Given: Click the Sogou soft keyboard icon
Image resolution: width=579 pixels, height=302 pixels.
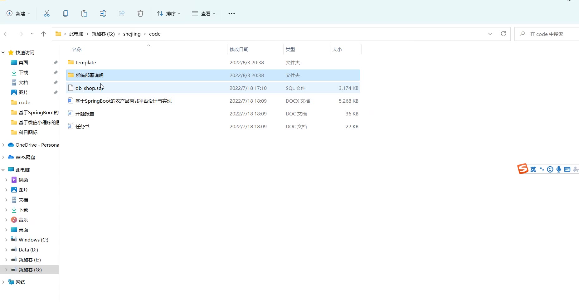Looking at the screenshot, I should pyautogui.click(x=567, y=169).
